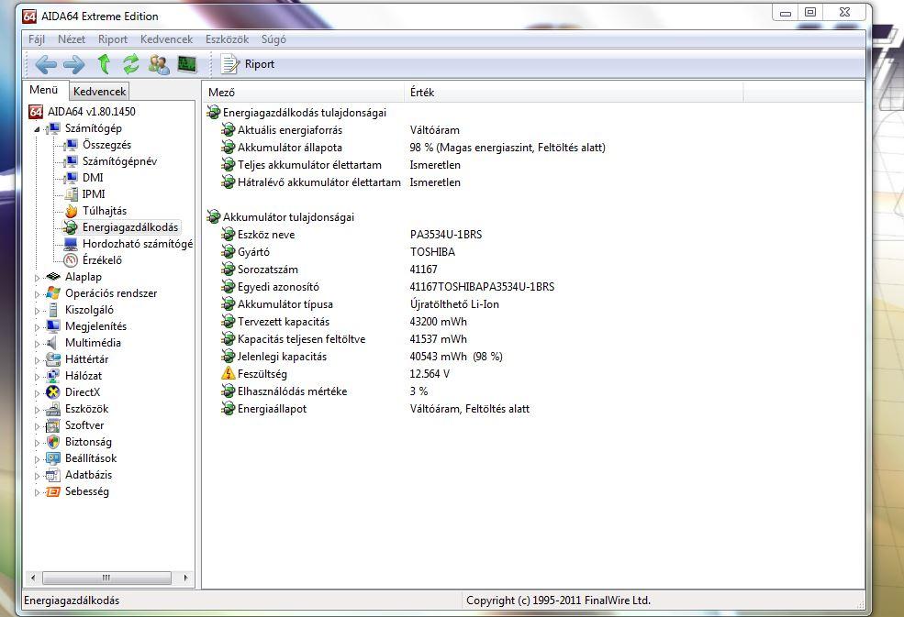This screenshot has height=617, width=904.
Task: Click the Sebesség benchmark icon
Action: click(53, 491)
